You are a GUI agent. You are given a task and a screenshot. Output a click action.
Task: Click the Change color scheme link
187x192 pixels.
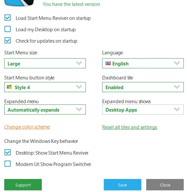27,127
